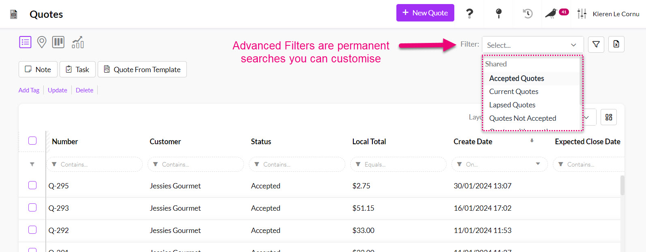Choose Accepted Quotes from filter list
The width and height of the screenshot is (646, 252).
pos(516,78)
